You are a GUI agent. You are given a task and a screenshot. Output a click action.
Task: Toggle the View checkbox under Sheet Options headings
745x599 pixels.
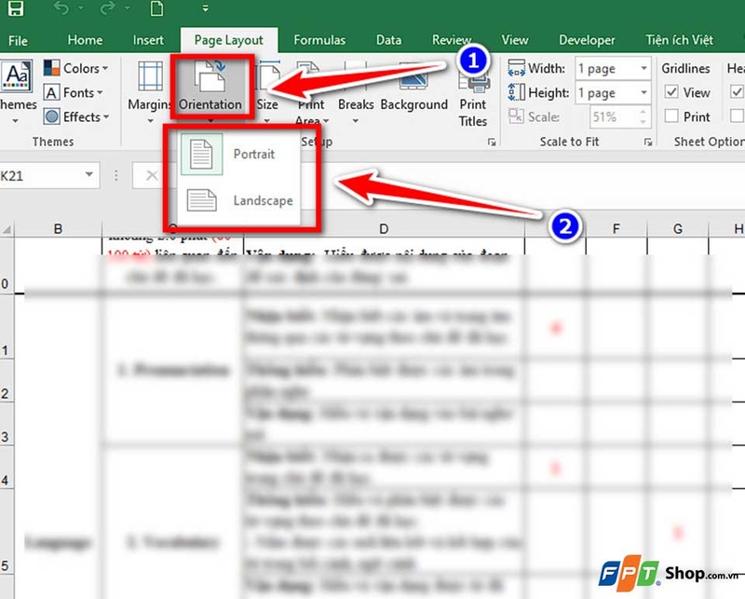coord(737,92)
